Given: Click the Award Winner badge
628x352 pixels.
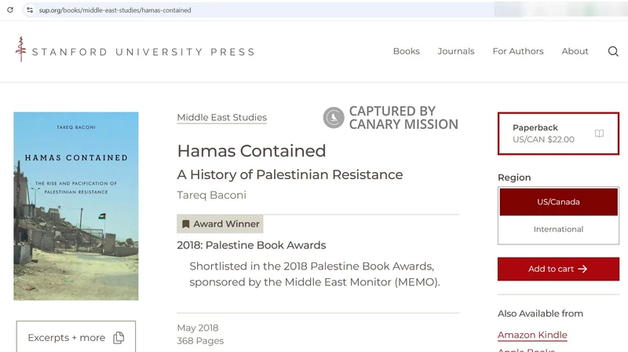Looking at the screenshot, I should (220, 224).
